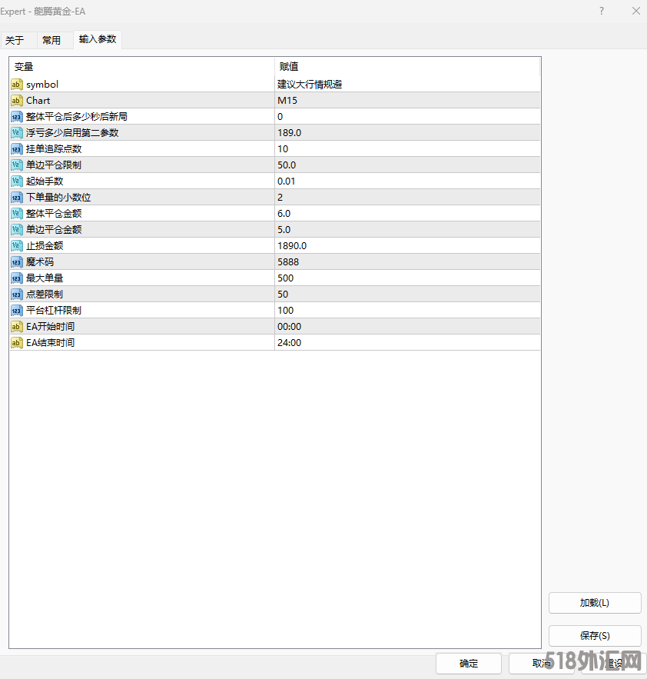Switch to the 常用 tab
Image resolution: width=647 pixels, height=679 pixels.
51,40
